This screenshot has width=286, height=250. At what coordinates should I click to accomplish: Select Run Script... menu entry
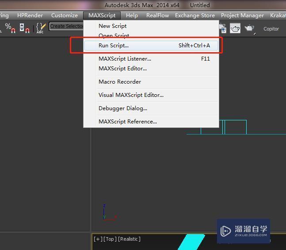(151, 46)
